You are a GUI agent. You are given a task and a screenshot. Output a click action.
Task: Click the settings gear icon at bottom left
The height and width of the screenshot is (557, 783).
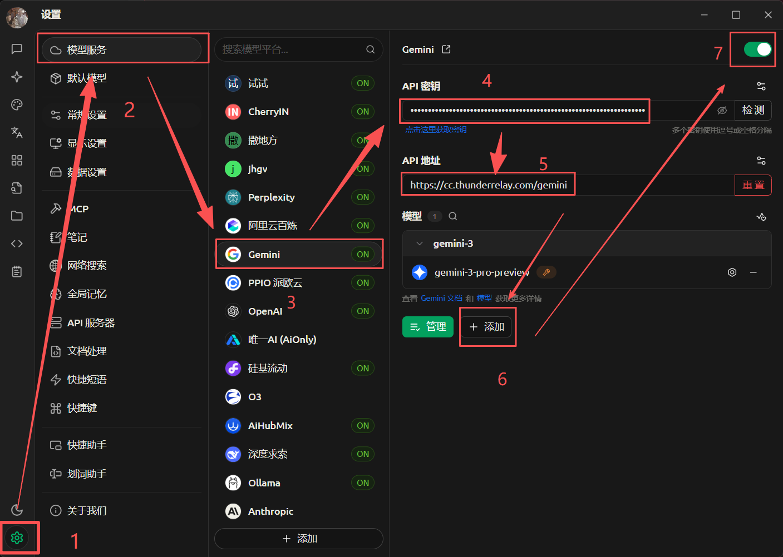pos(17,538)
